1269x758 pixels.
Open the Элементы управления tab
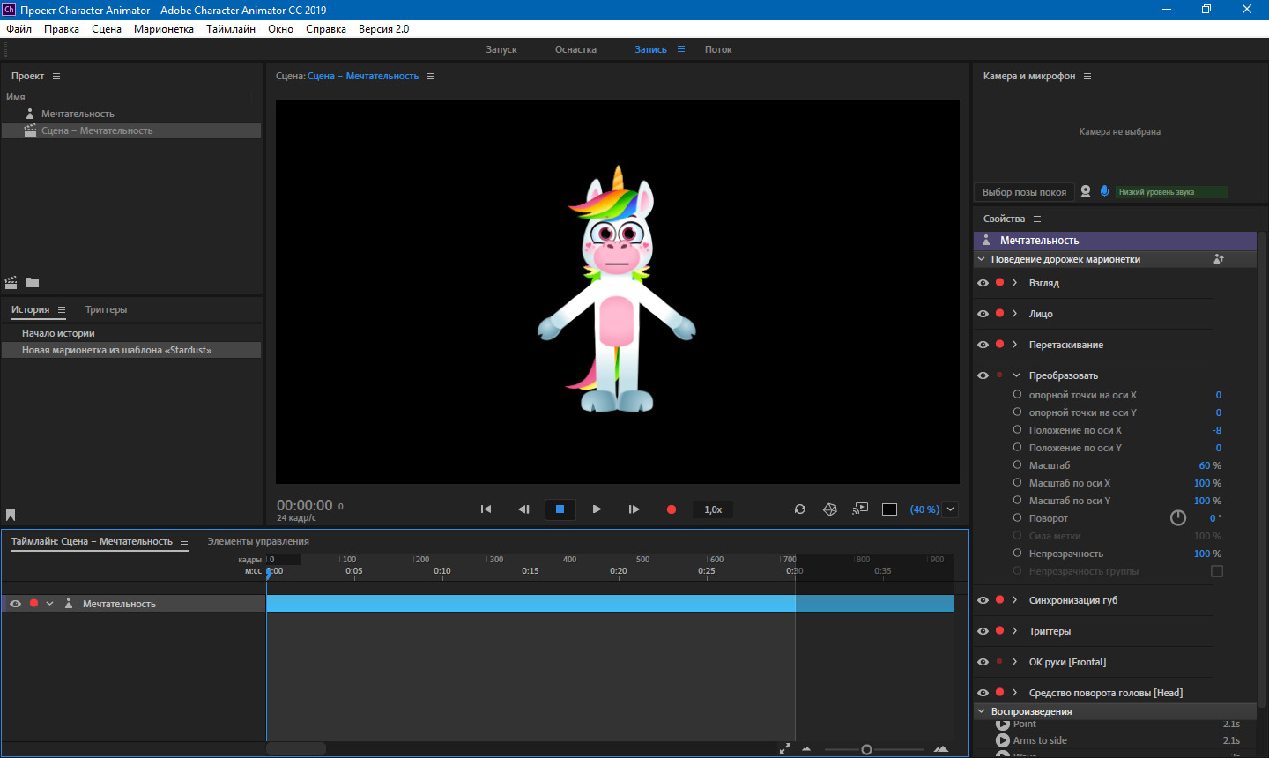tap(258, 541)
